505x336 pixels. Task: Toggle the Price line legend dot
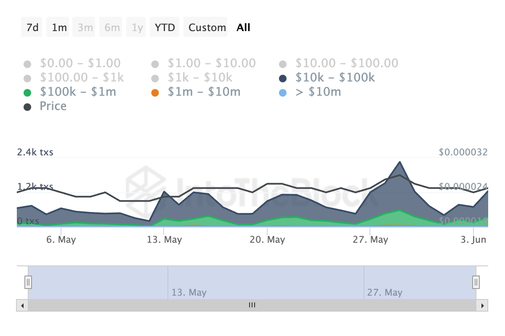tap(28, 107)
